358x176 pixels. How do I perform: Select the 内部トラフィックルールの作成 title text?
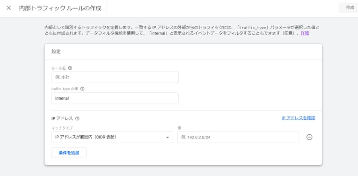click(x=60, y=8)
